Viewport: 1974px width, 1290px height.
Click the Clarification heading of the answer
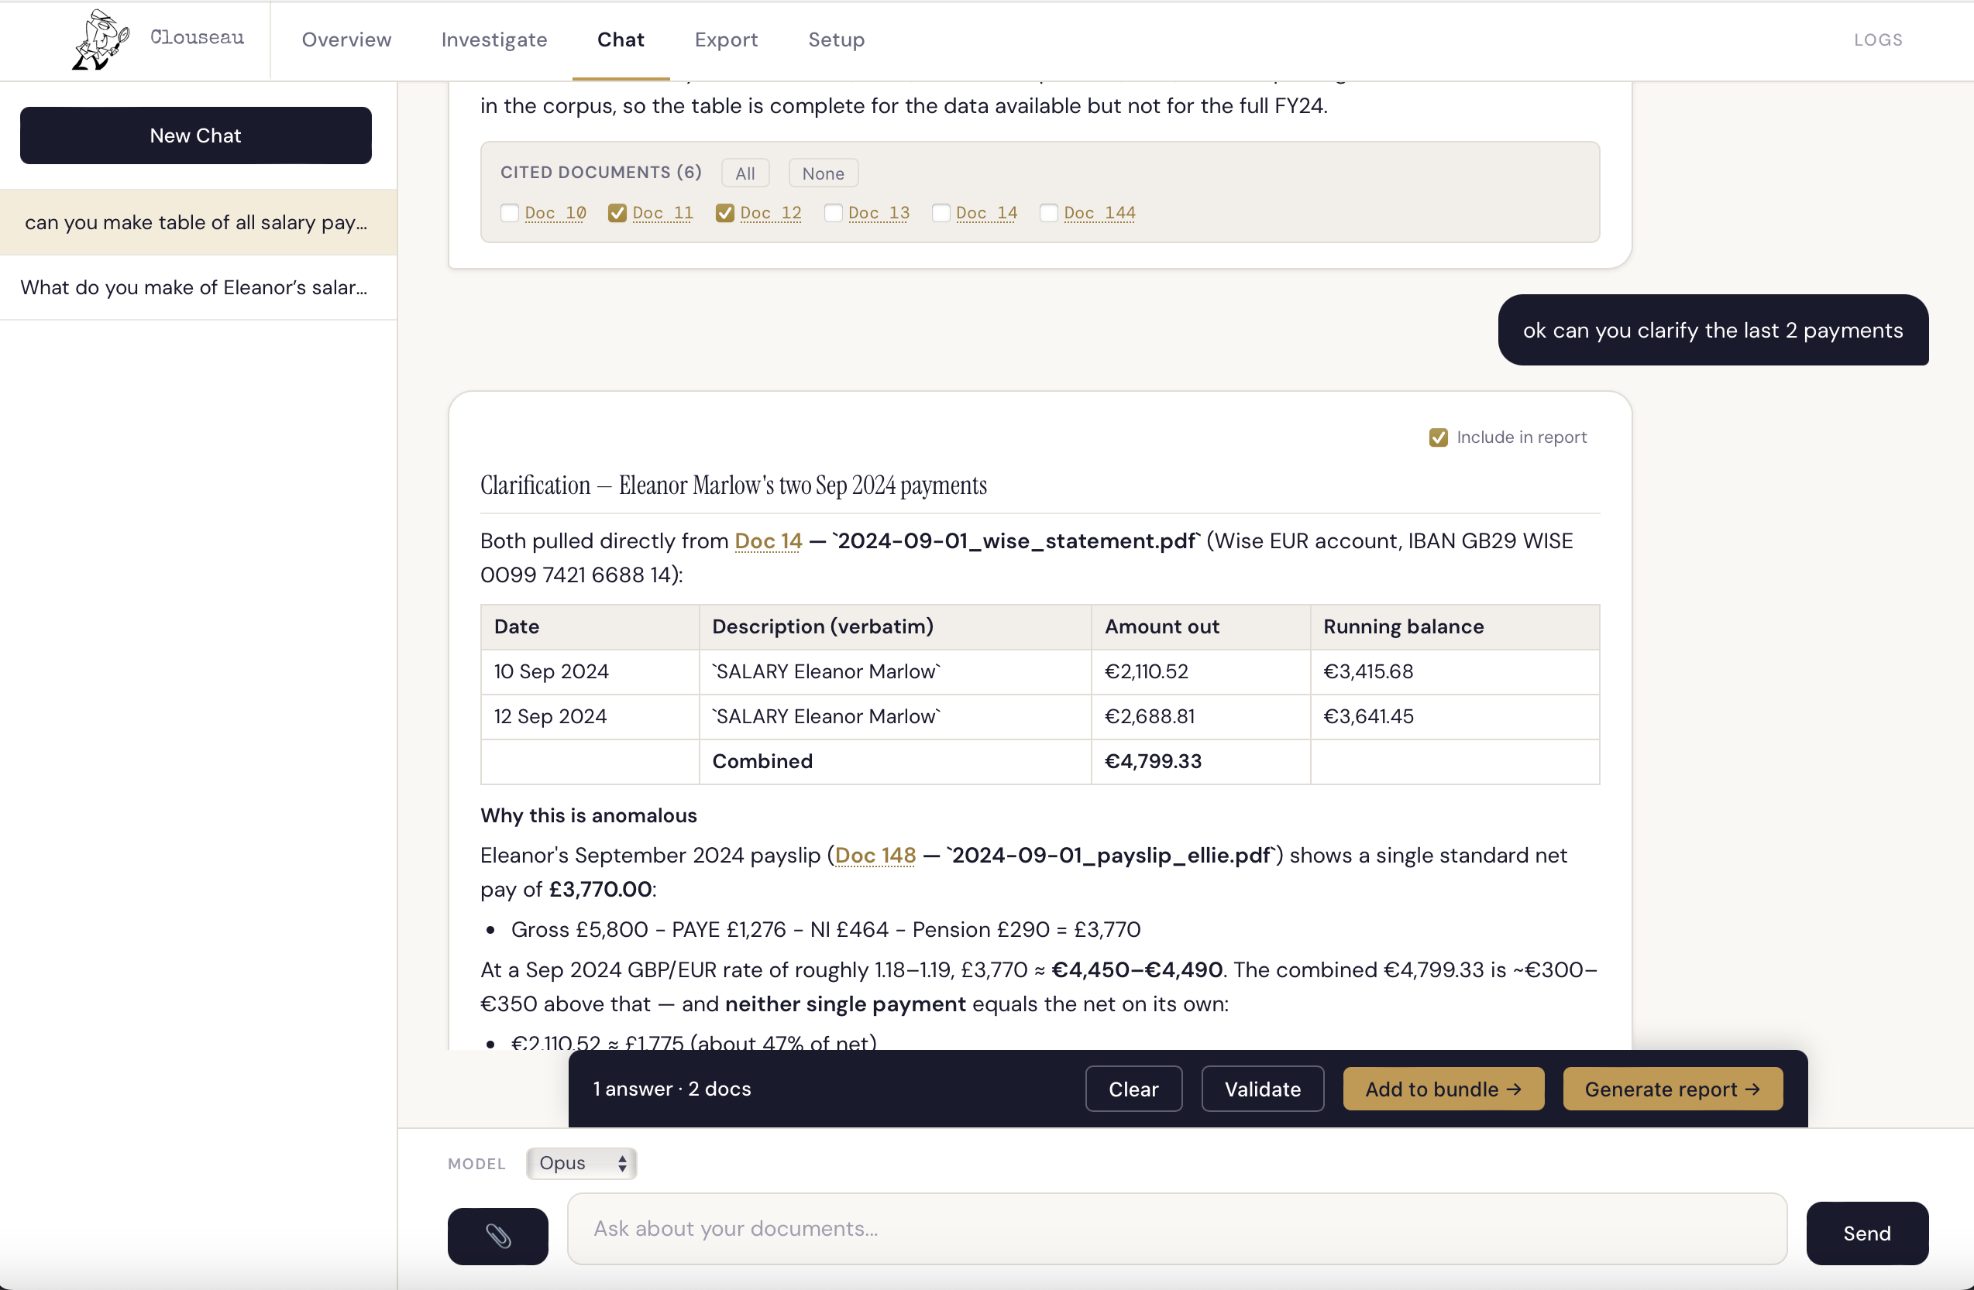point(733,485)
